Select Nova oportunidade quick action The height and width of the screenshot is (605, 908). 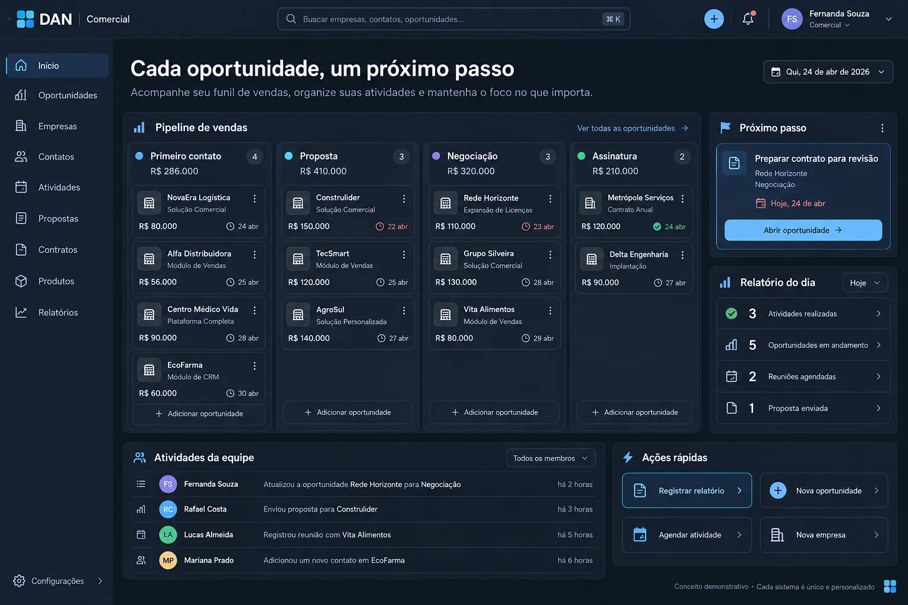click(x=824, y=490)
